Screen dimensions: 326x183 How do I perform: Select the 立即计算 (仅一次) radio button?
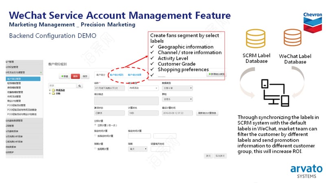click(x=95, y=125)
